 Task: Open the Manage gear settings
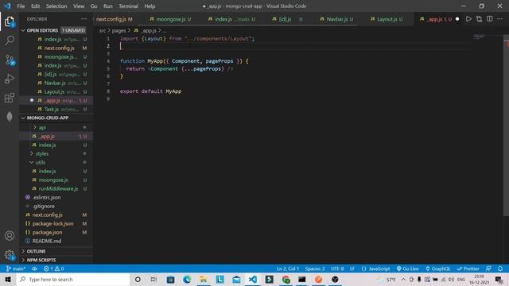(10, 255)
